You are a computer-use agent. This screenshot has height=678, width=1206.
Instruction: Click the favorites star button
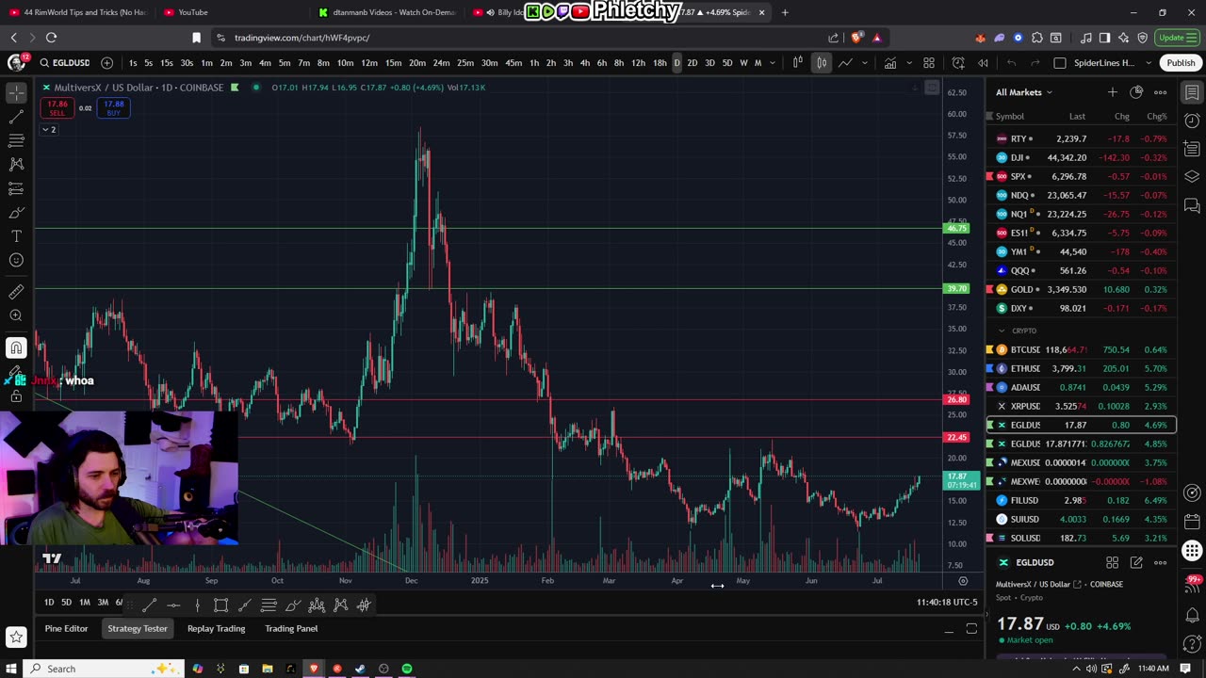coord(16,638)
